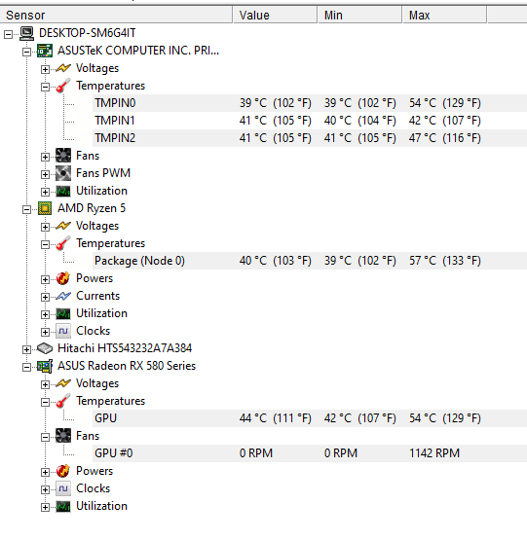Click the Clocks icon under ASUS Radeon RX 580
Screen dimensions: 527x540
tap(63, 488)
